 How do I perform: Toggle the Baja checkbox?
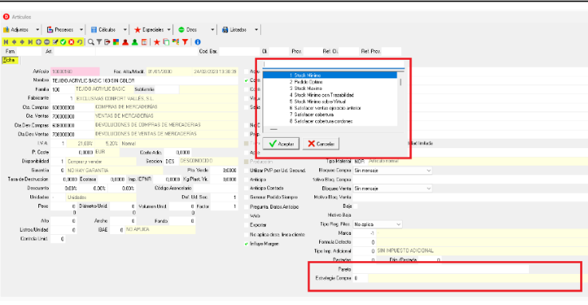click(355, 206)
